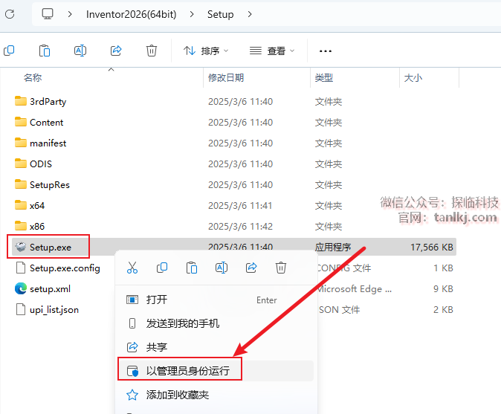Click the 9 KB size of setup.xml

click(443, 289)
